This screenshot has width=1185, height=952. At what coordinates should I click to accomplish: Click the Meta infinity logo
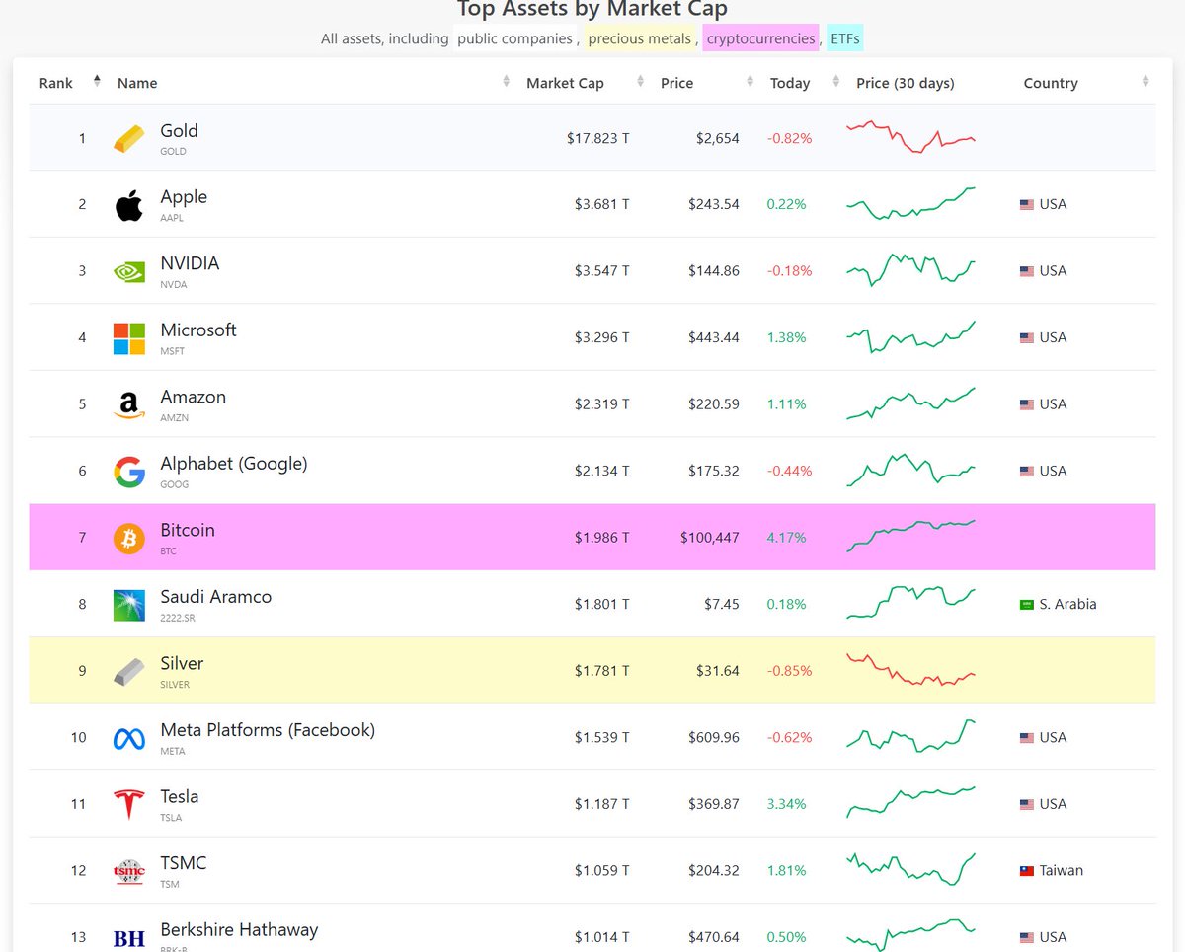[x=128, y=738]
